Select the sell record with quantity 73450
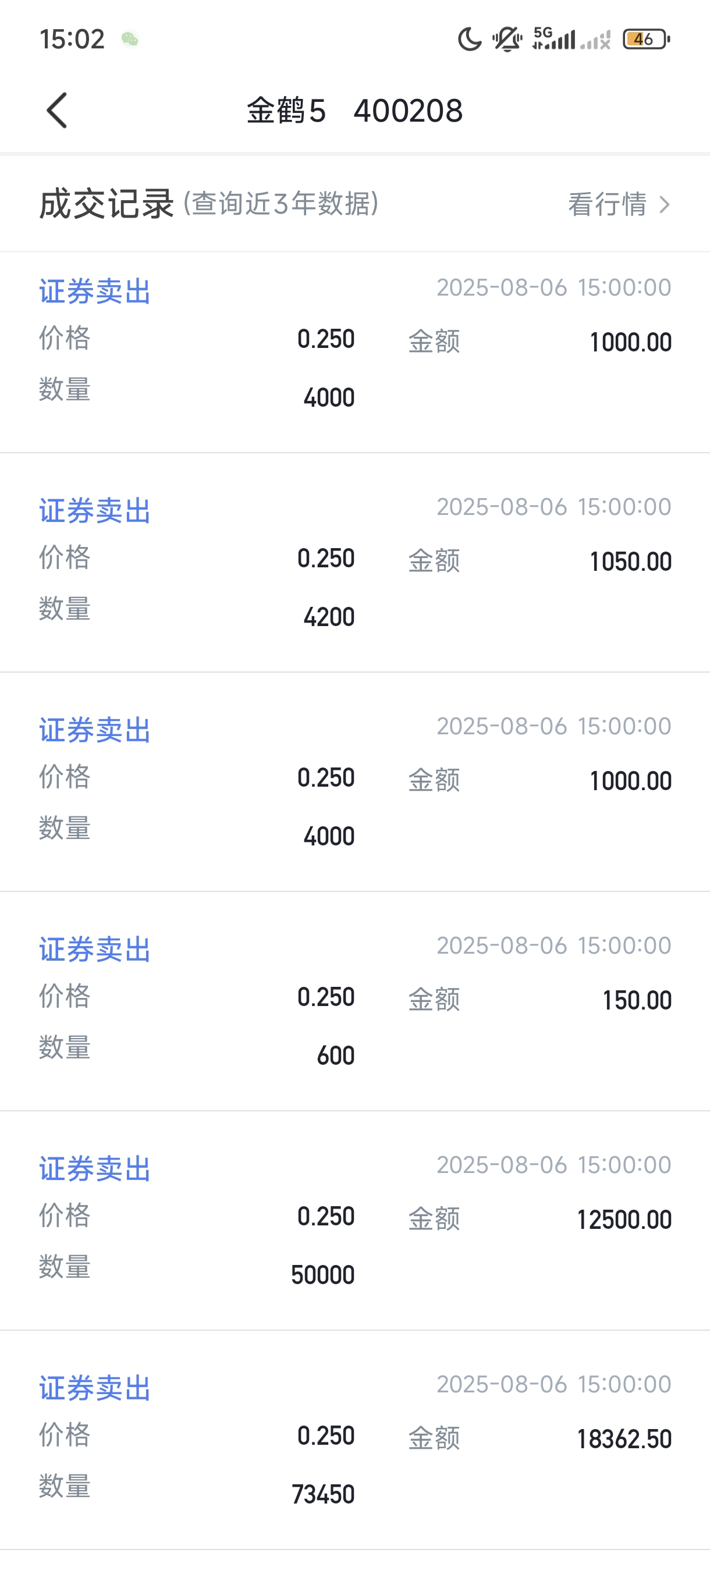 (x=354, y=1440)
